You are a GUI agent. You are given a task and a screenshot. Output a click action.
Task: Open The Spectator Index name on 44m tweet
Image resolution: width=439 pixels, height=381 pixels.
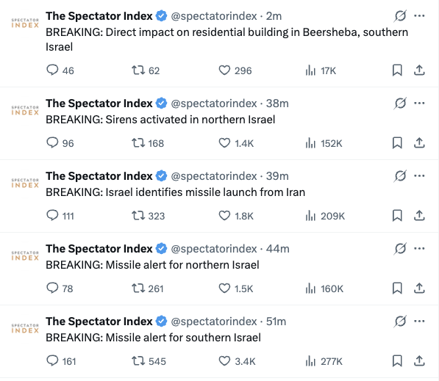coord(99,249)
